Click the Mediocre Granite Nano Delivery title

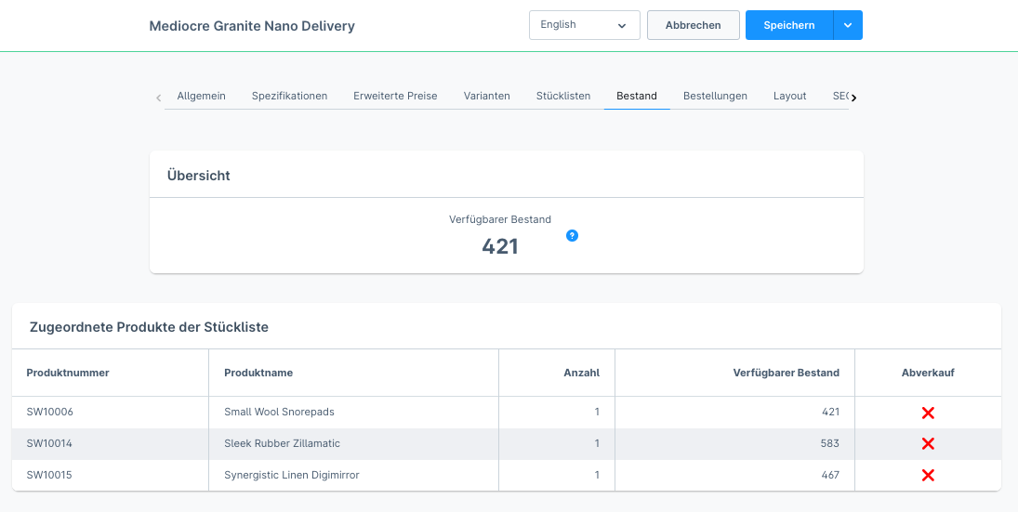tap(252, 26)
